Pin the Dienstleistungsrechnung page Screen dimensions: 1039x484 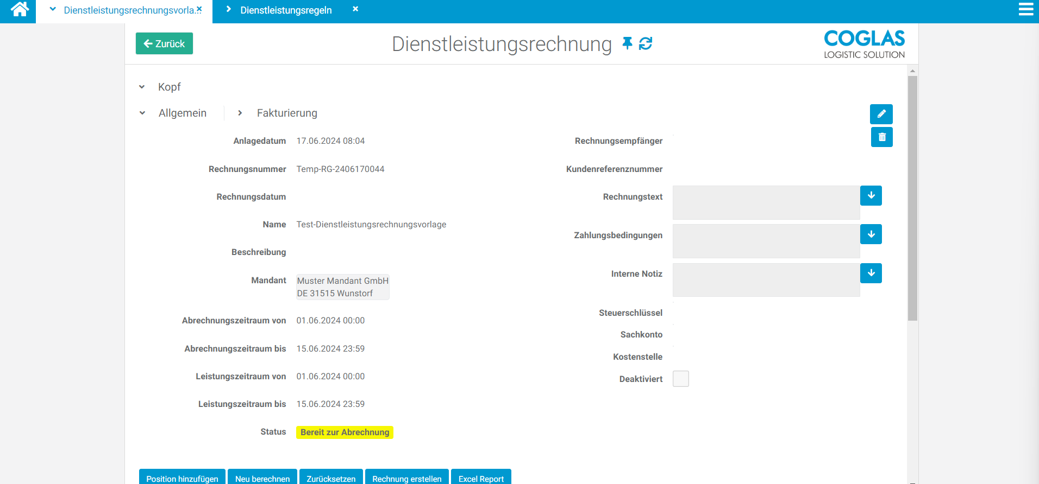tap(627, 43)
